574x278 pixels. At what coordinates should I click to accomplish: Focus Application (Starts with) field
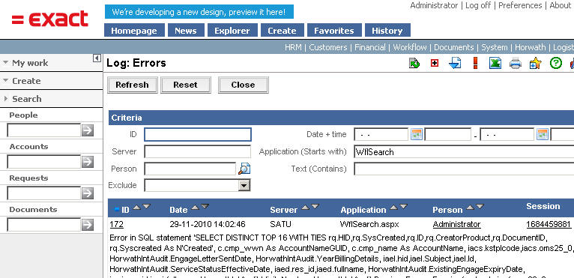(464, 151)
